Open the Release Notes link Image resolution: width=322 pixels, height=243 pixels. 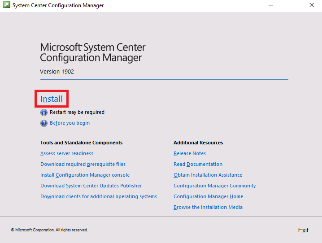[x=190, y=153]
